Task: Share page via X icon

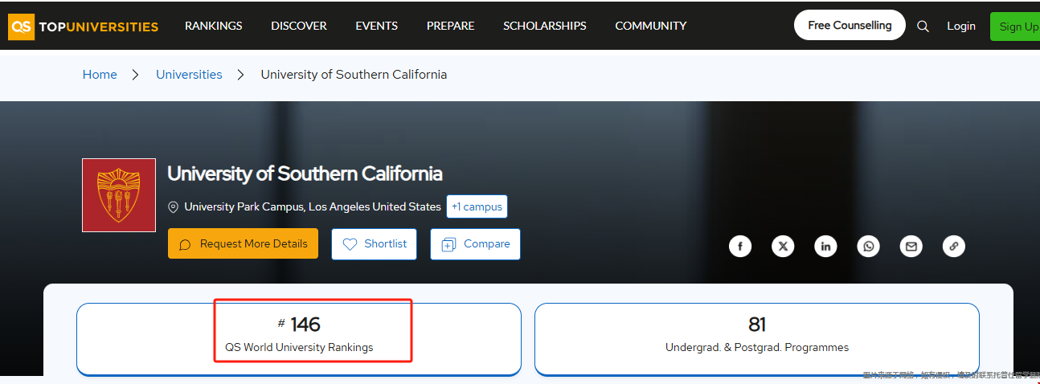Action: [x=783, y=247]
